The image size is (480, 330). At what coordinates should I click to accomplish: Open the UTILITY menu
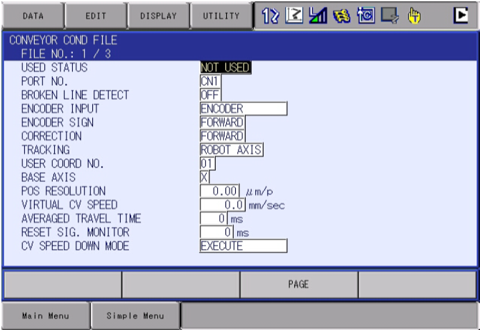pyautogui.click(x=221, y=15)
